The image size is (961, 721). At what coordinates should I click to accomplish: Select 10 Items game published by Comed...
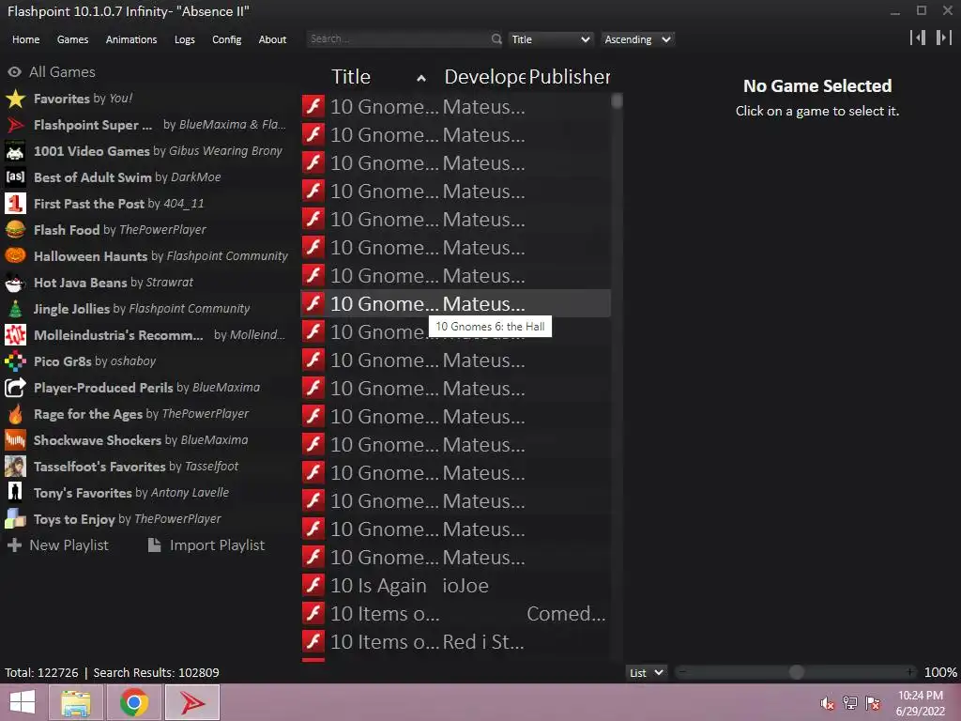tap(455, 614)
